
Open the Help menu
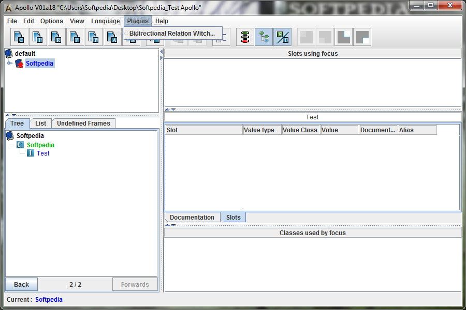click(162, 21)
